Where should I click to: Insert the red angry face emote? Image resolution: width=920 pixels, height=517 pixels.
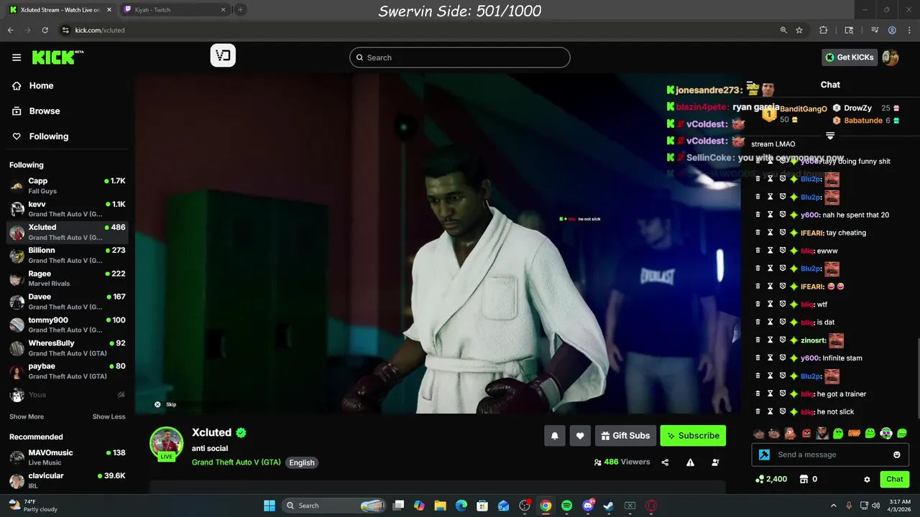pos(806,433)
